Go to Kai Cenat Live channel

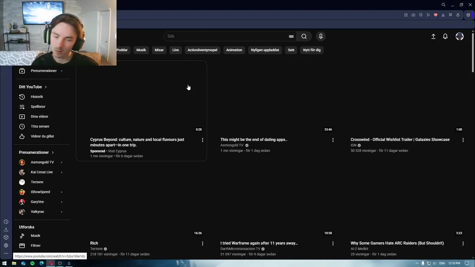42,172
